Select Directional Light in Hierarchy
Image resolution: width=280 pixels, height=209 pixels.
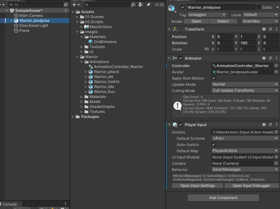tap(34, 26)
